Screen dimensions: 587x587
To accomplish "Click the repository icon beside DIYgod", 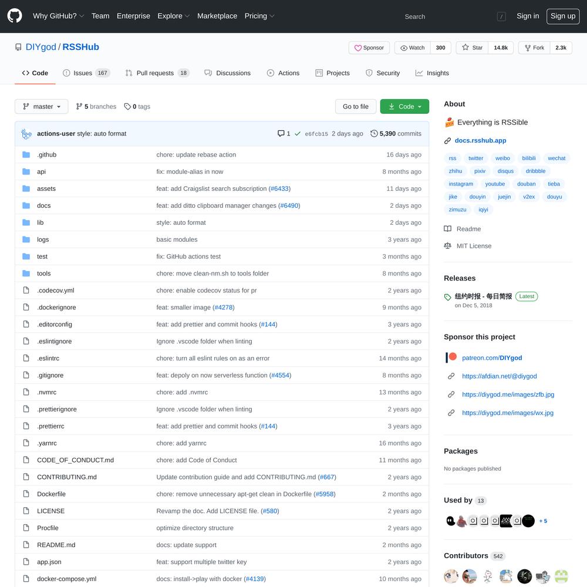I will coord(18,47).
